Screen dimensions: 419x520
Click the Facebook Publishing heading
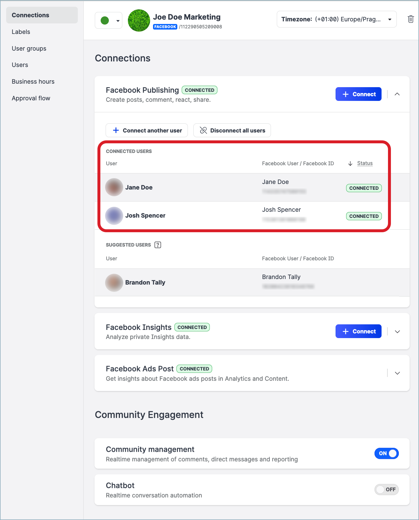(142, 90)
